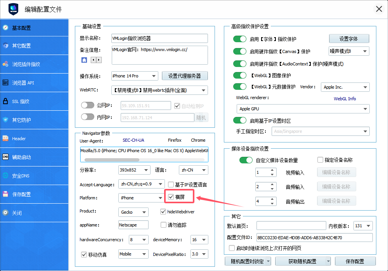Click the left arrow button under 备注信息
The image size is (388, 271).
(x=94, y=60)
